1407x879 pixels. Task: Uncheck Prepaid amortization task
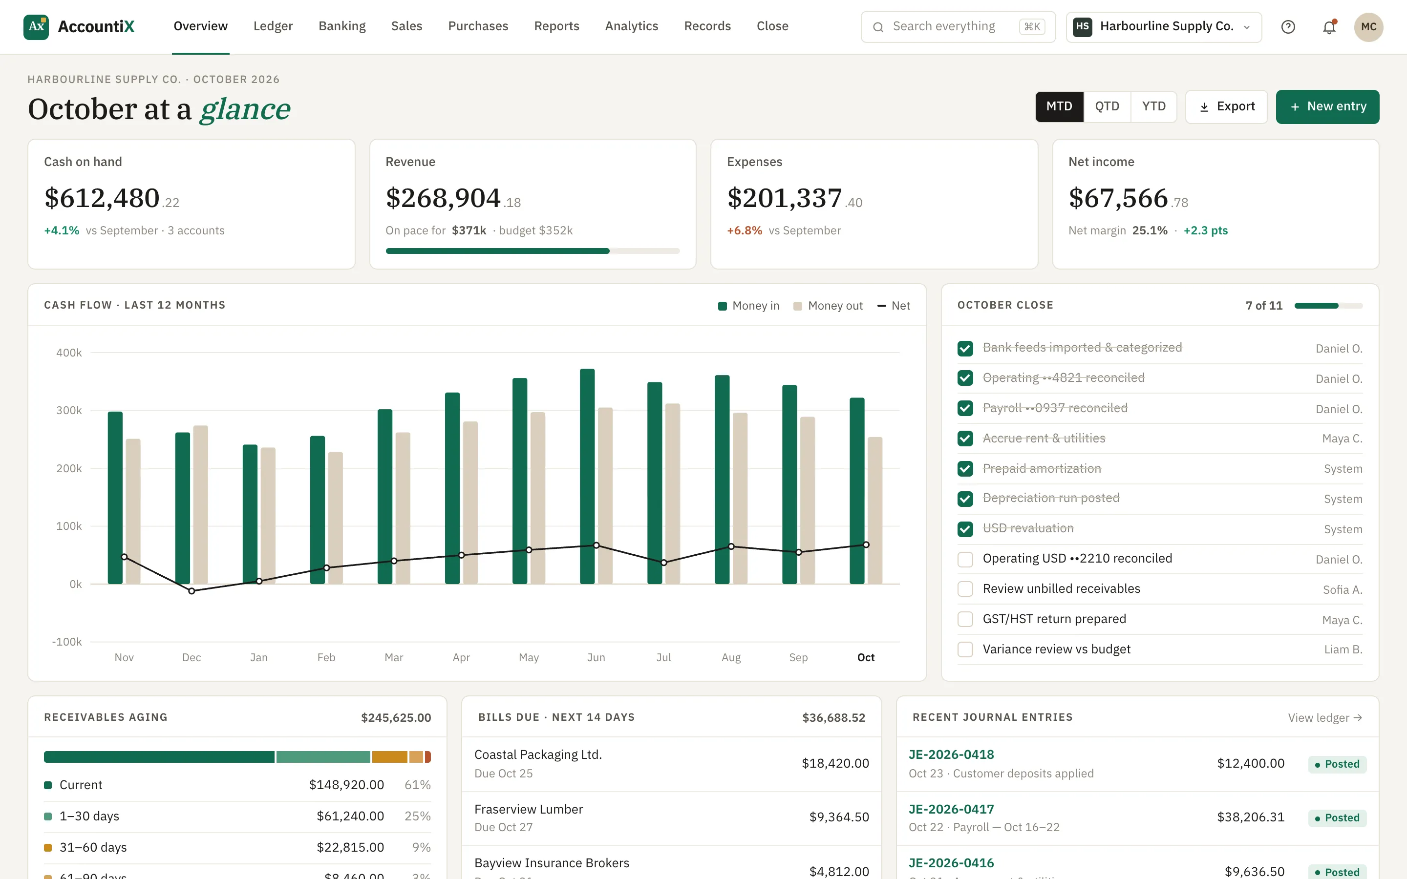tap(965, 469)
